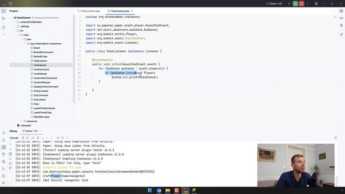Open File Explorer from the taskbar
Viewport: 345px width, 194px height.
(168, 190)
